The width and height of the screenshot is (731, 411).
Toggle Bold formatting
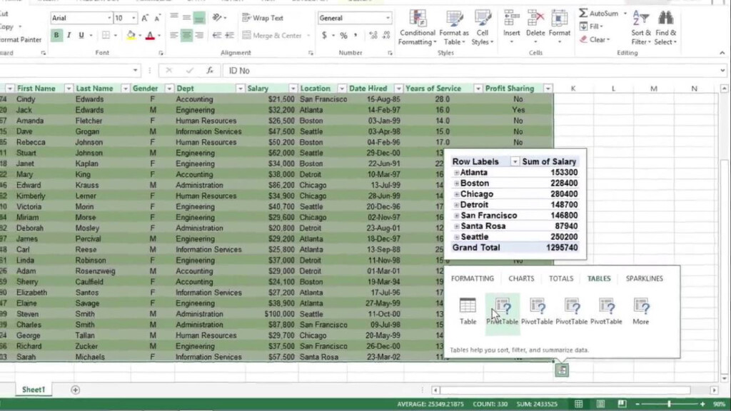pyautogui.click(x=56, y=36)
